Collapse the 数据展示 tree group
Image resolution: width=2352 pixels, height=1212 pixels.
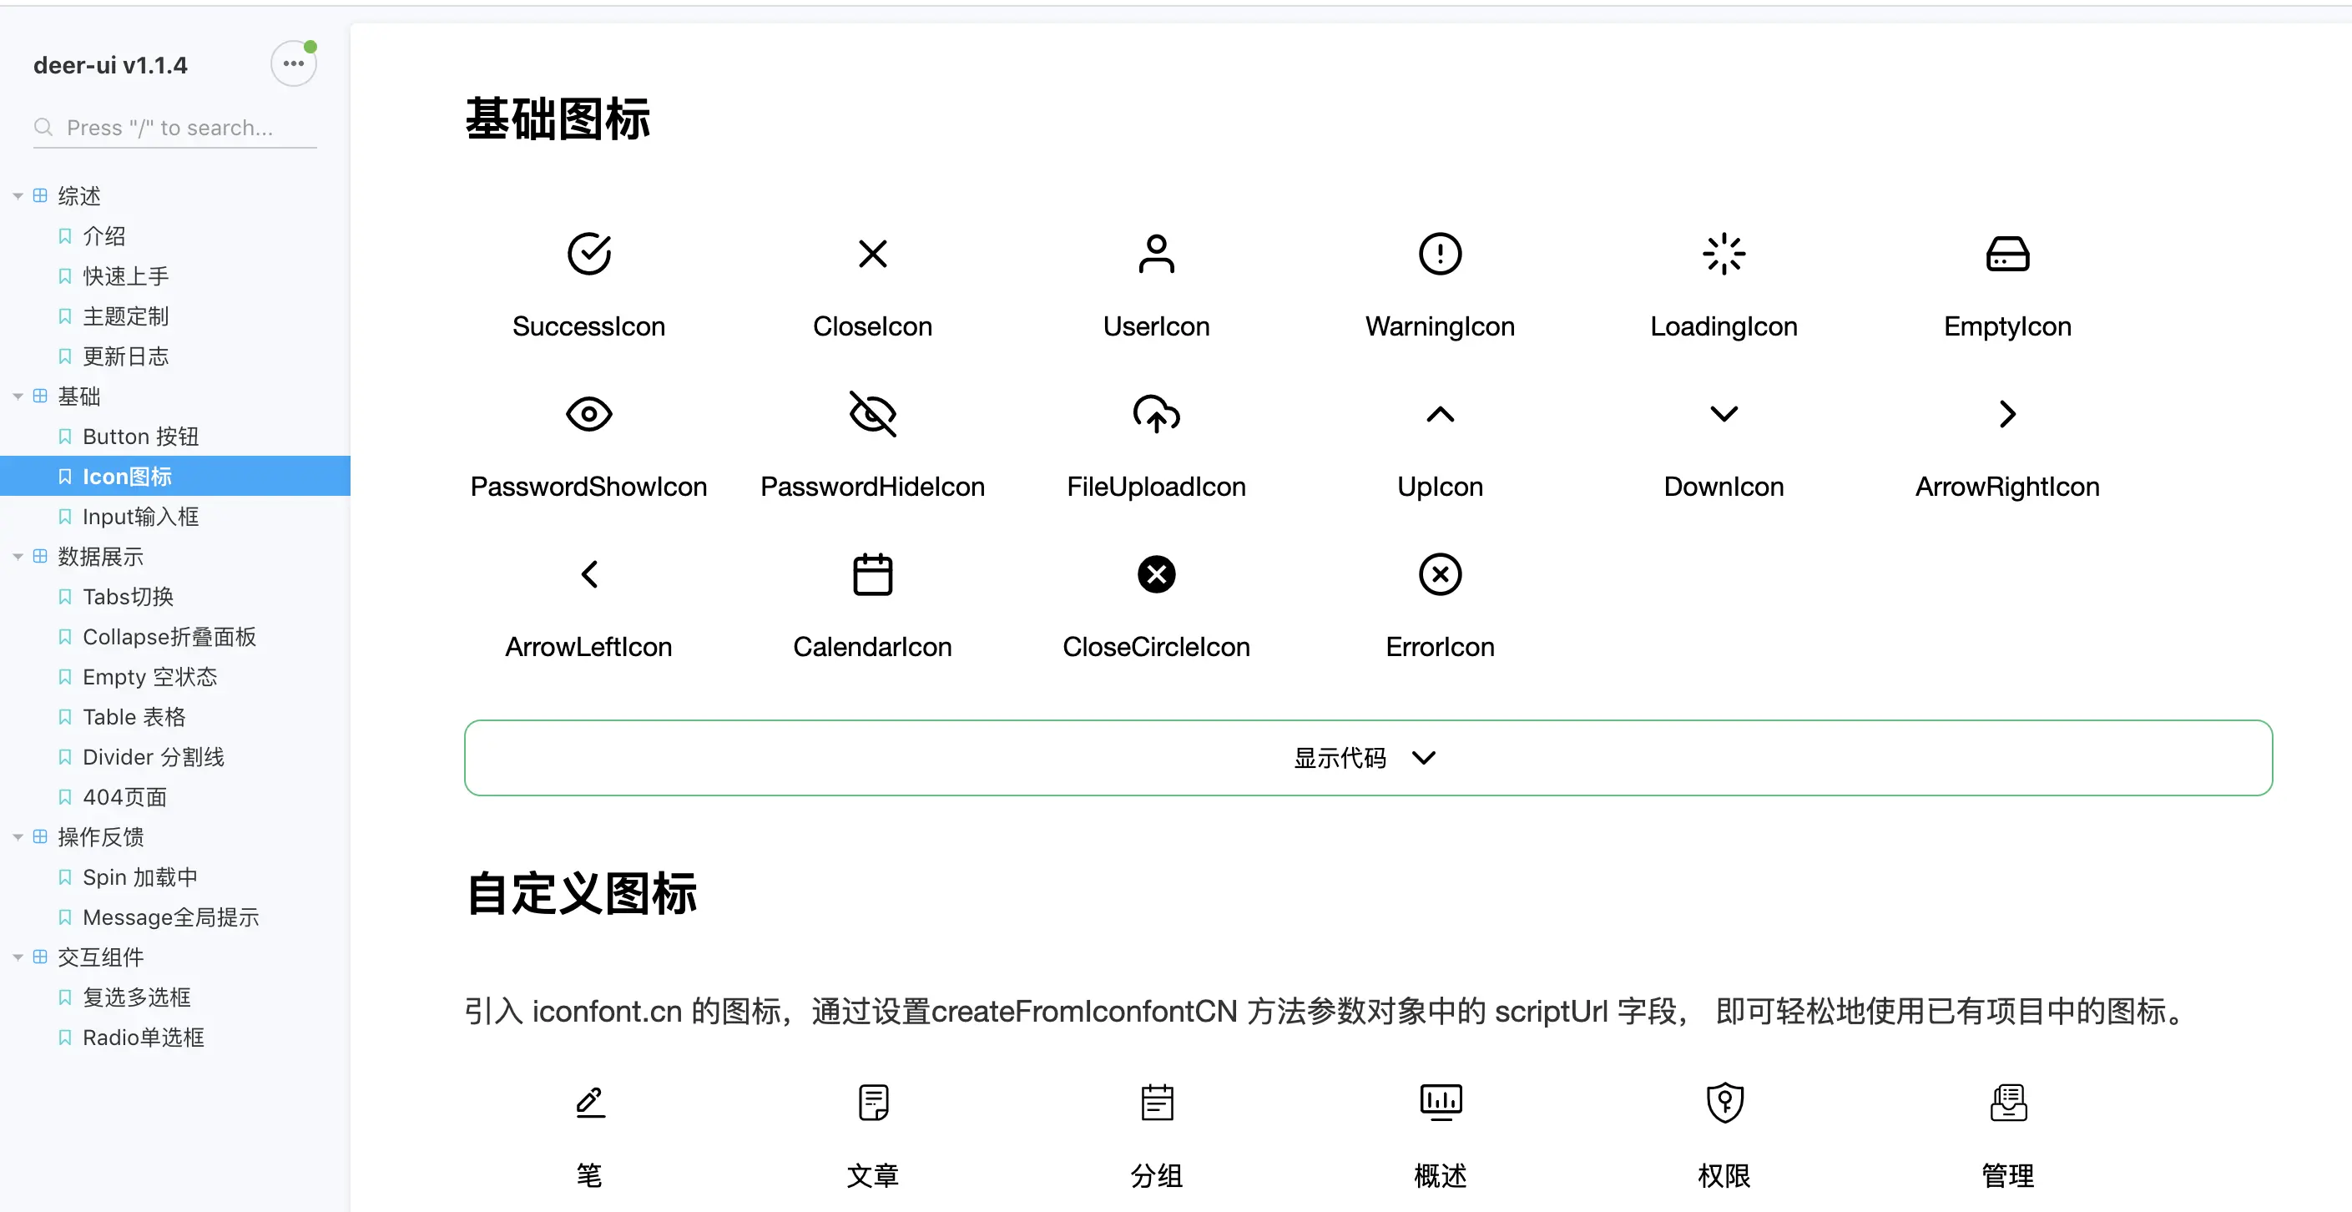tap(18, 556)
